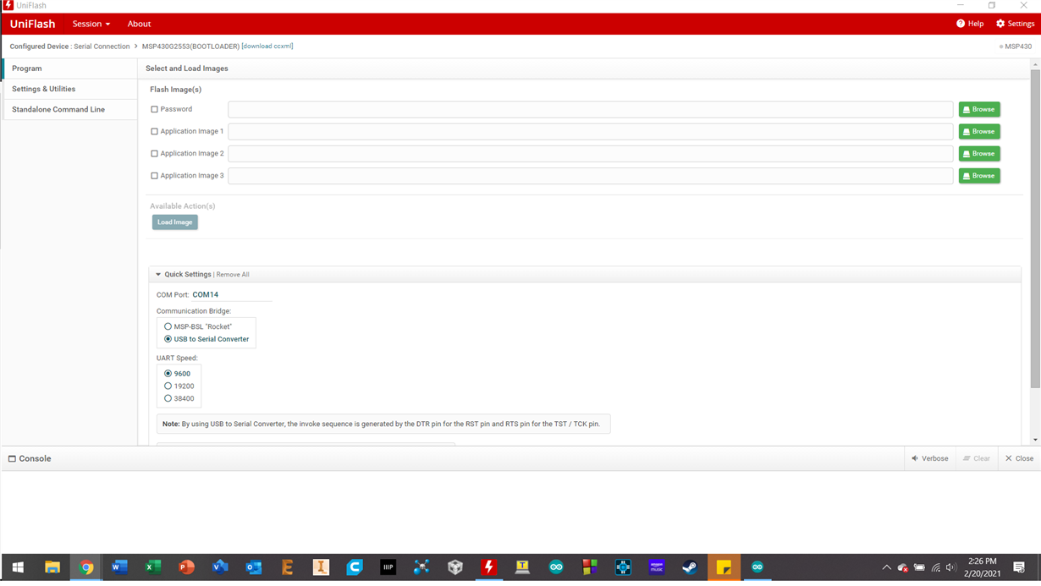
Task: Click the Application Image 1 path field
Action: 591,131
